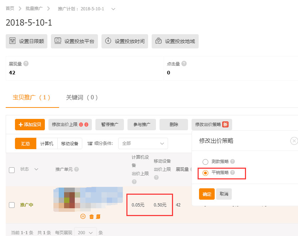Click the 展现量 column header
298x236 pixels.
coord(182,169)
